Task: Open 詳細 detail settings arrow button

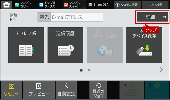Action: 153,17
